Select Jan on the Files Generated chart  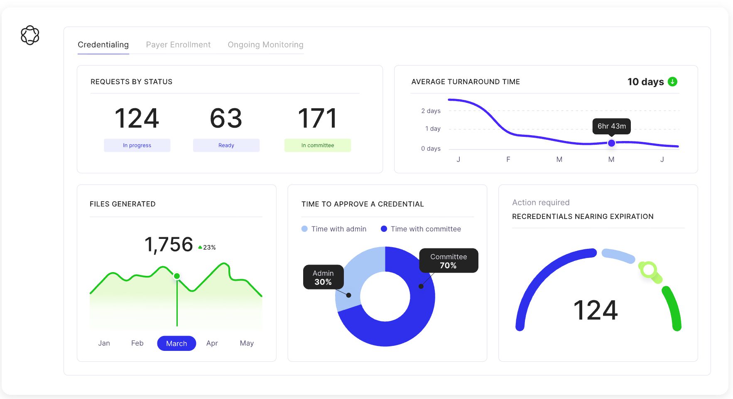(x=104, y=343)
